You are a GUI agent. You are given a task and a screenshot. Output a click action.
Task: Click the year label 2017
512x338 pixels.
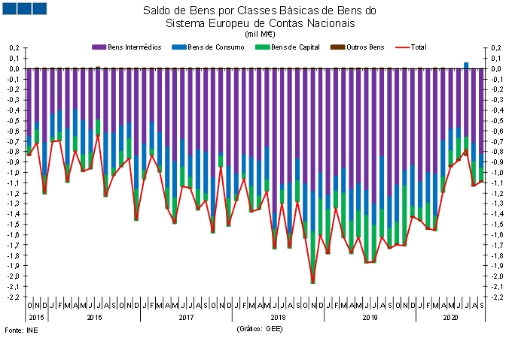click(186, 317)
